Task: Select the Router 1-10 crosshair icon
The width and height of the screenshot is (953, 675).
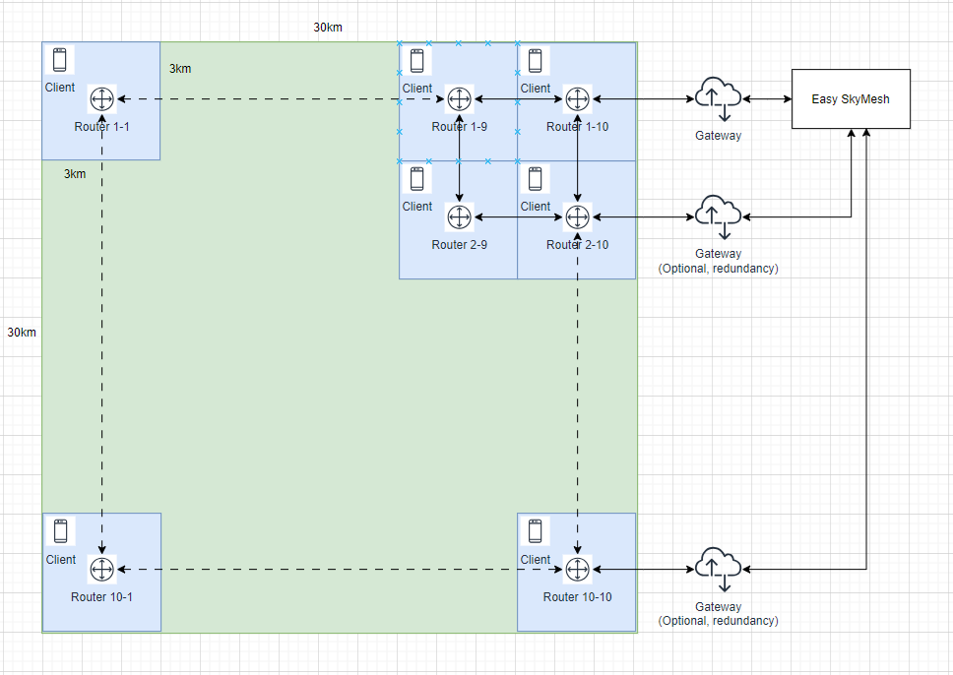Action: [577, 99]
